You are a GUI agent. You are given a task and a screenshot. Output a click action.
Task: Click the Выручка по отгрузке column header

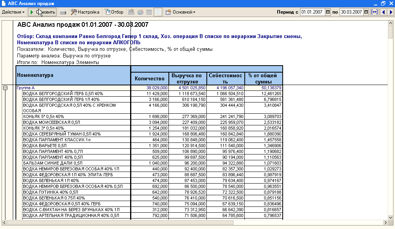[x=187, y=78]
